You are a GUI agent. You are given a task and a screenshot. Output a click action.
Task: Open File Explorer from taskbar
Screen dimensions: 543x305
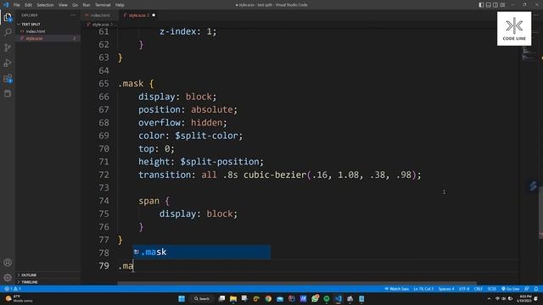point(233,299)
